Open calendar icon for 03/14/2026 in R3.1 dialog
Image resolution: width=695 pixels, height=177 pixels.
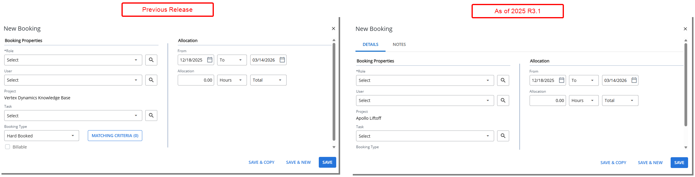[634, 80]
